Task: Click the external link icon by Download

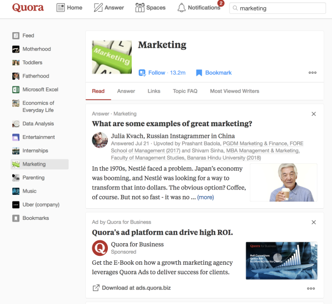Action: point(96,288)
